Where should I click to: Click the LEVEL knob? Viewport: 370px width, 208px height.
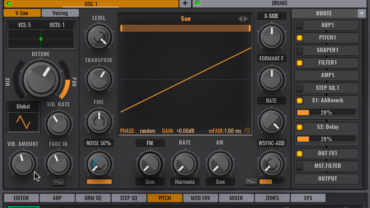(x=99, y=37)
